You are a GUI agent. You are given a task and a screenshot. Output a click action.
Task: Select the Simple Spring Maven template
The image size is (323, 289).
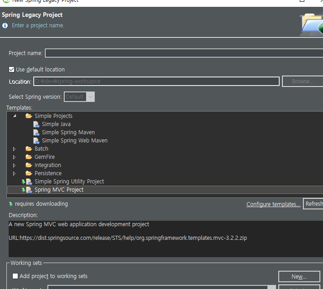[68, 132]
